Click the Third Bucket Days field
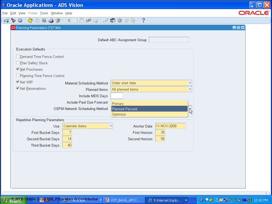 pos(67,145)
